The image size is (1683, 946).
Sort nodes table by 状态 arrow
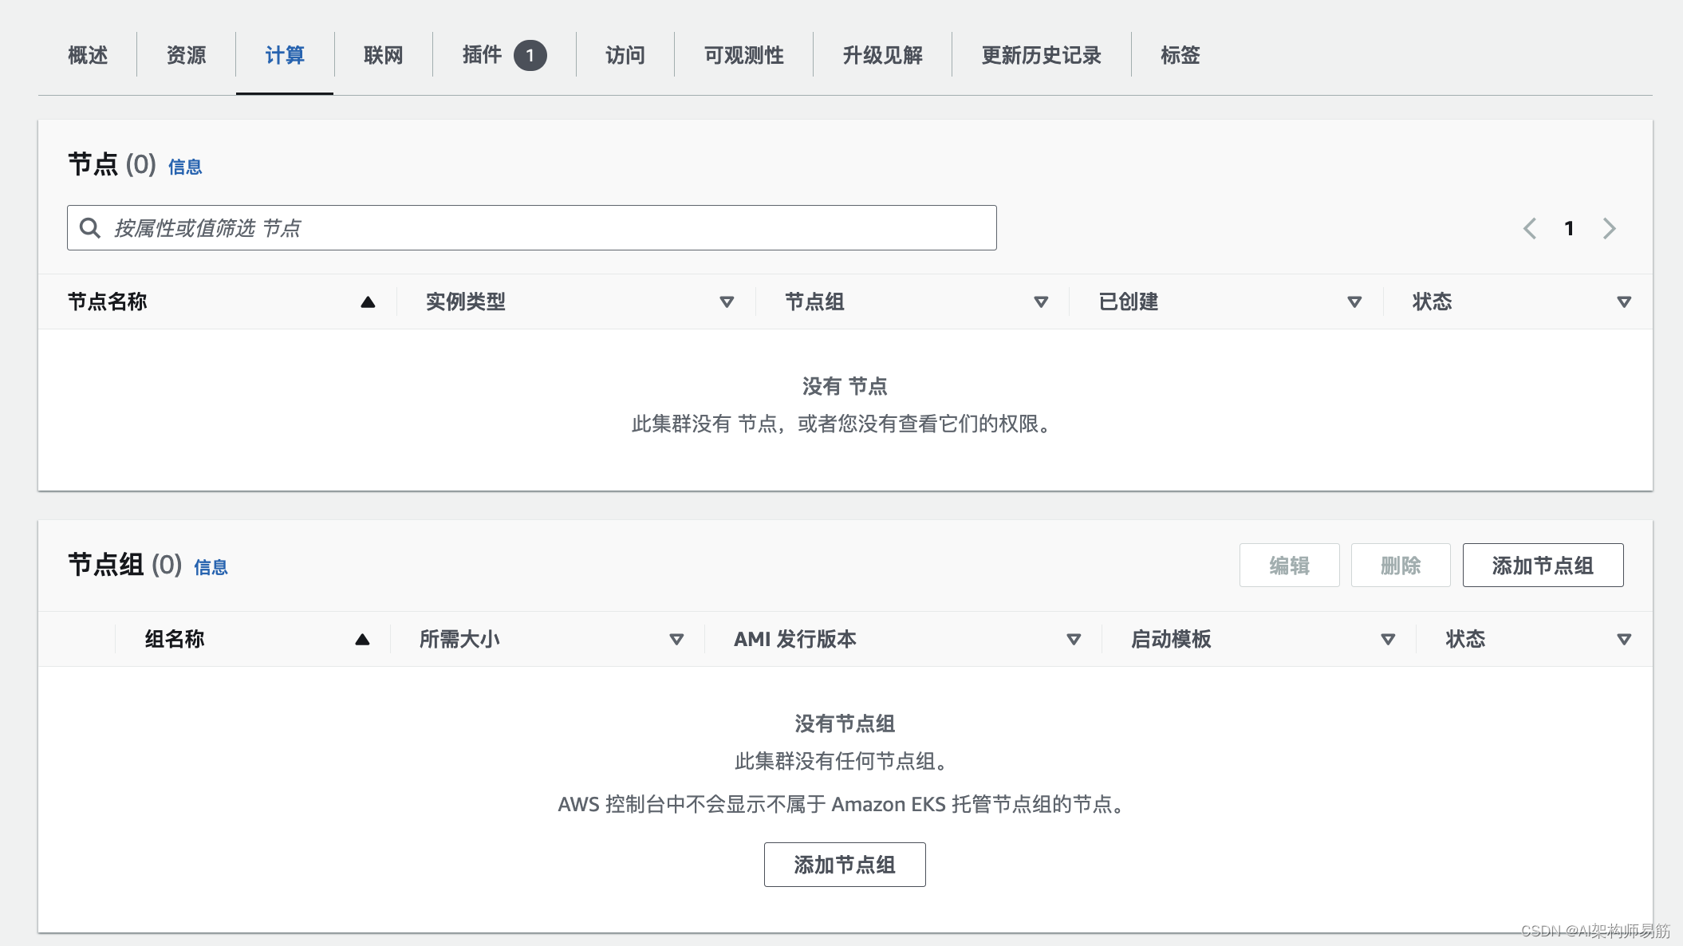click(1624, 302)
